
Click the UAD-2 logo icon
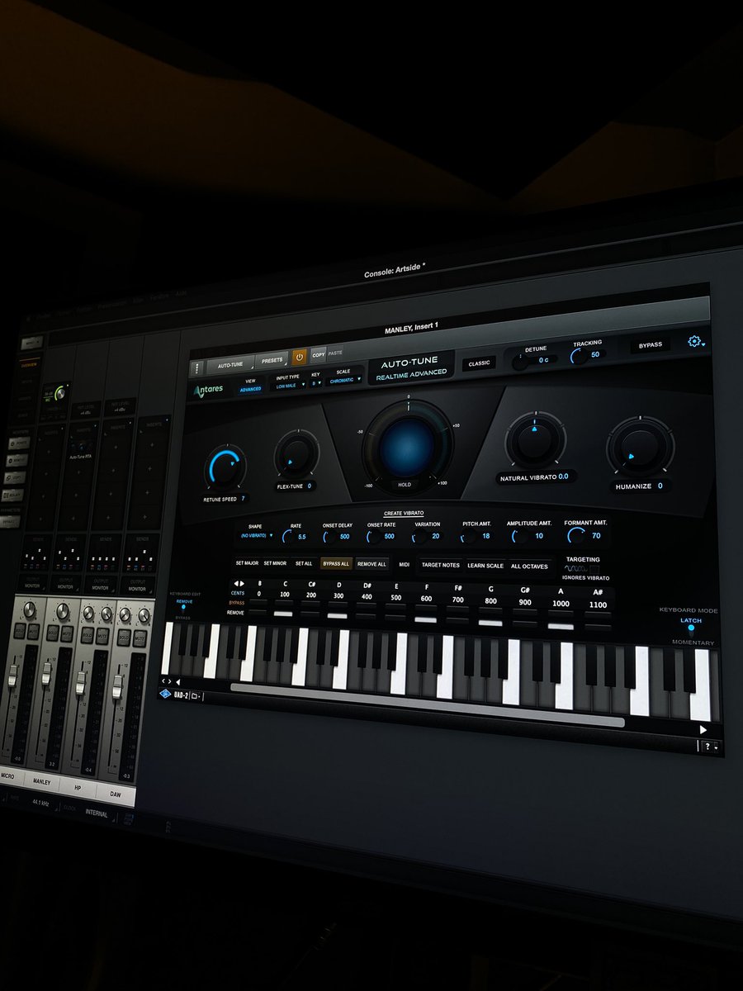coord(165,695)
